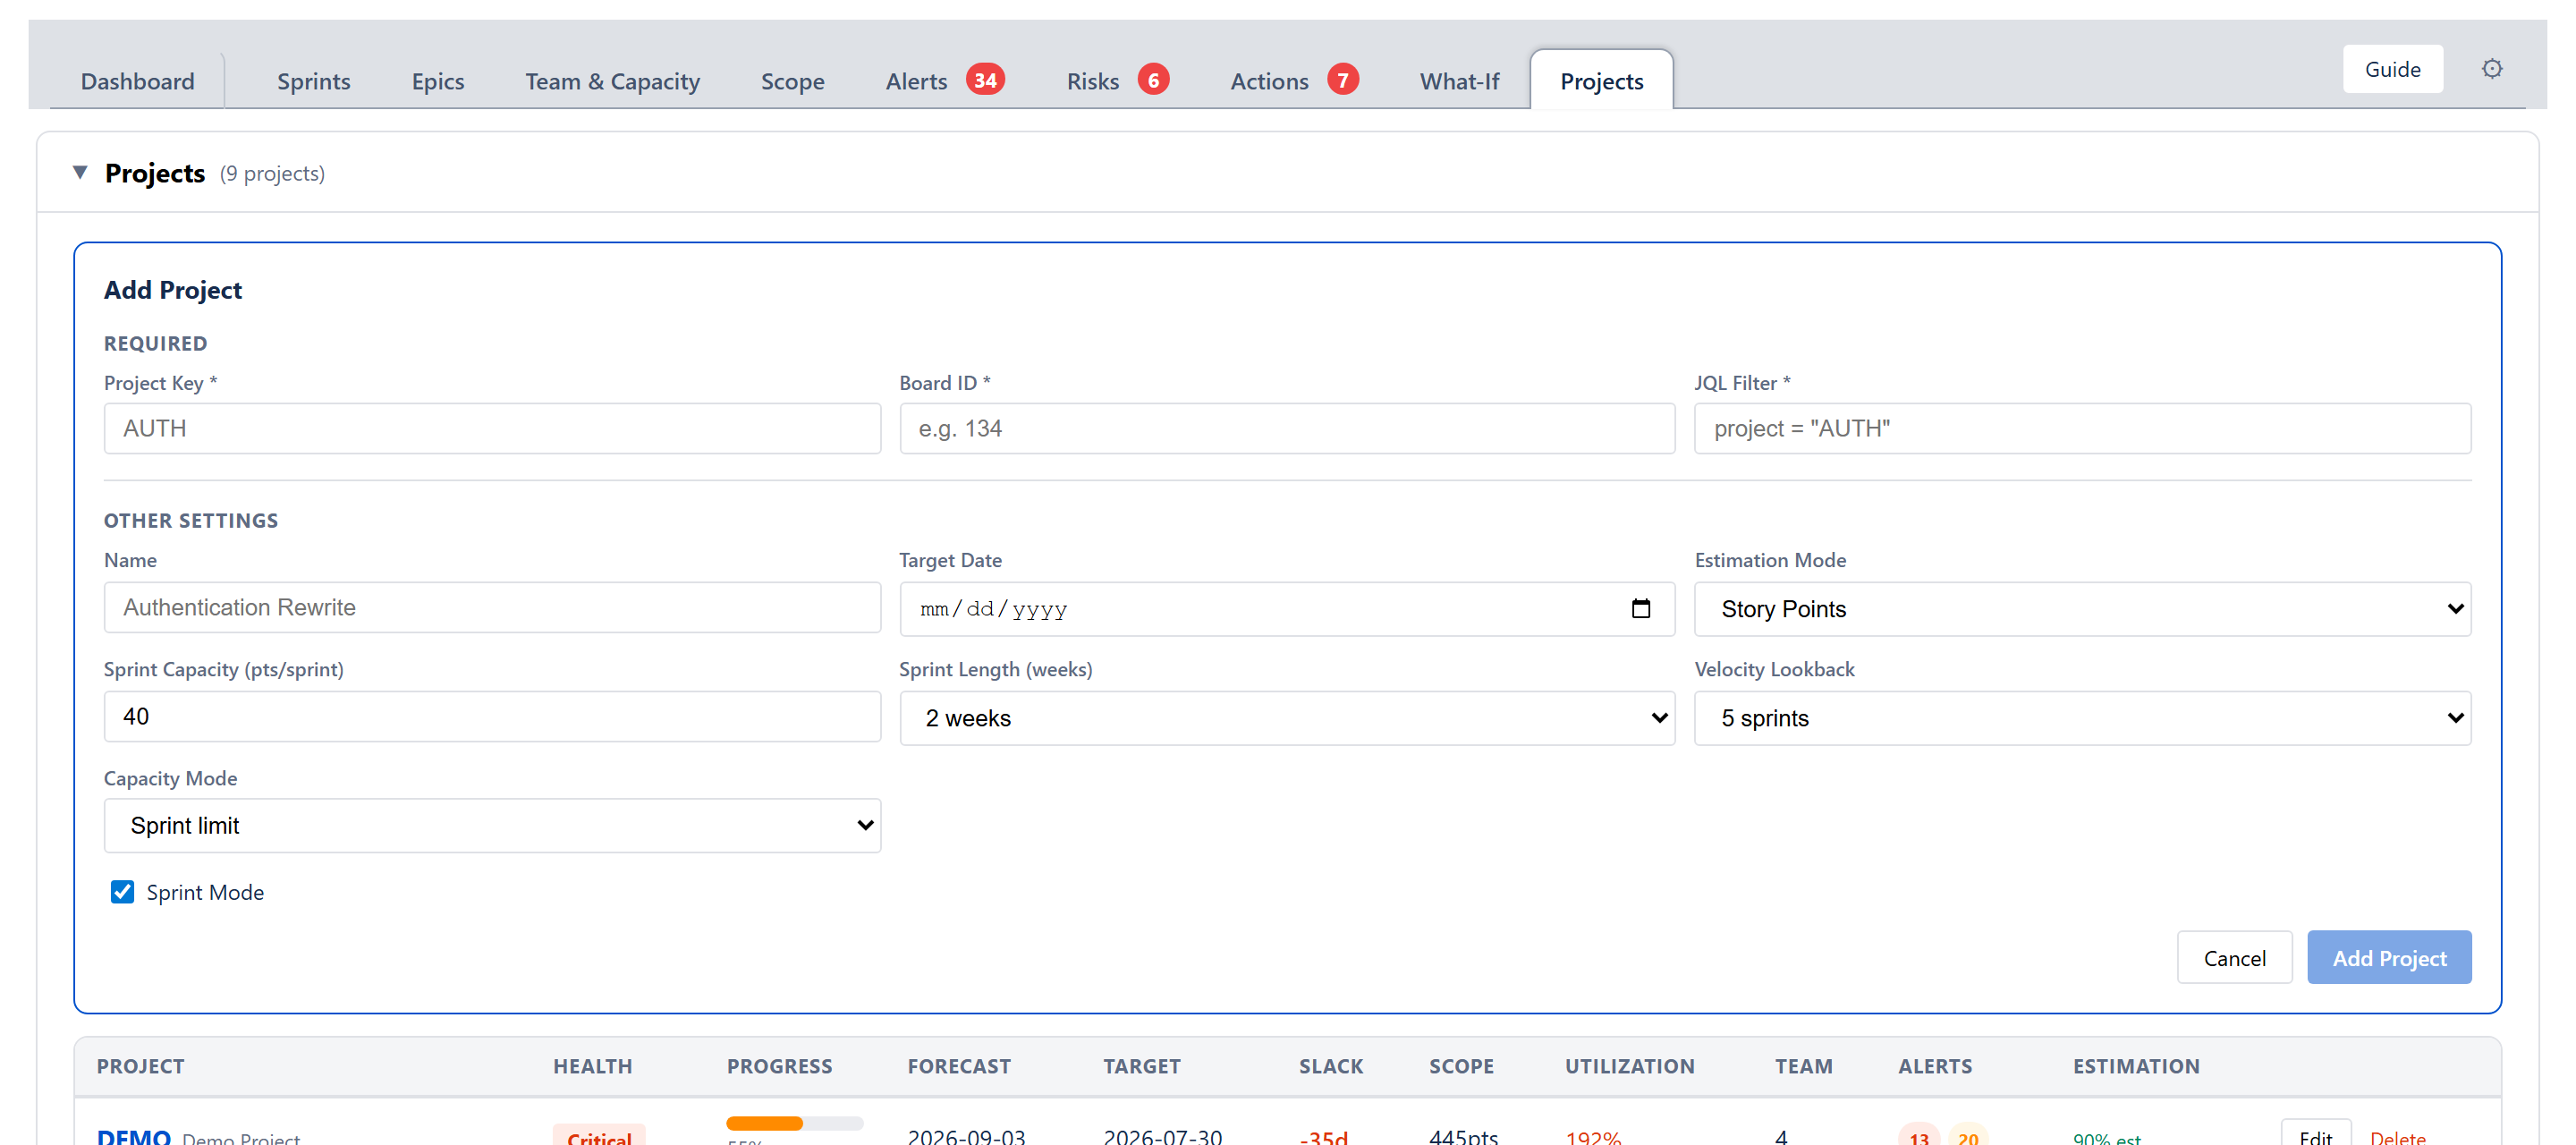
Task: Click the SCOPE column header
Action: pos(1461,1065)
